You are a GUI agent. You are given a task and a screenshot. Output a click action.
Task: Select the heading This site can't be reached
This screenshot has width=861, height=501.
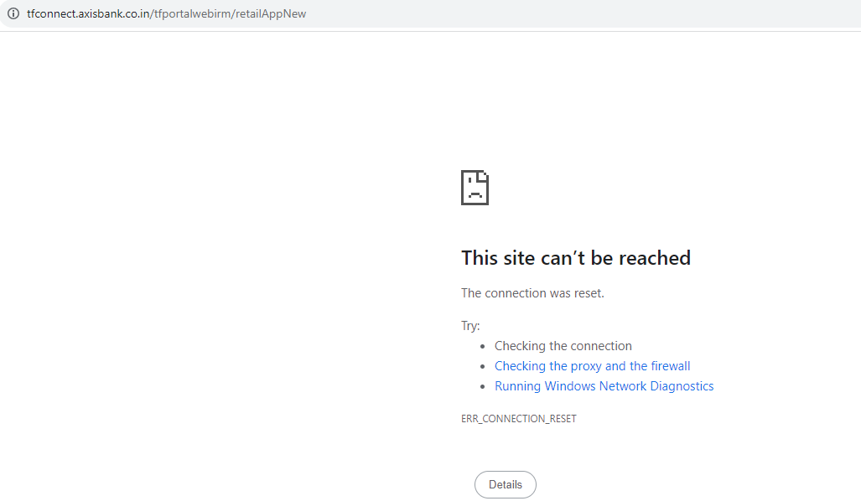click(x=575, y=258)
